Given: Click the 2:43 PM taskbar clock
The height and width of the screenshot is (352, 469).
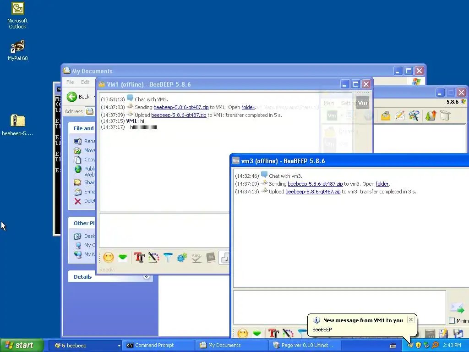Looking at the screenshot, I should pos(452,346).
